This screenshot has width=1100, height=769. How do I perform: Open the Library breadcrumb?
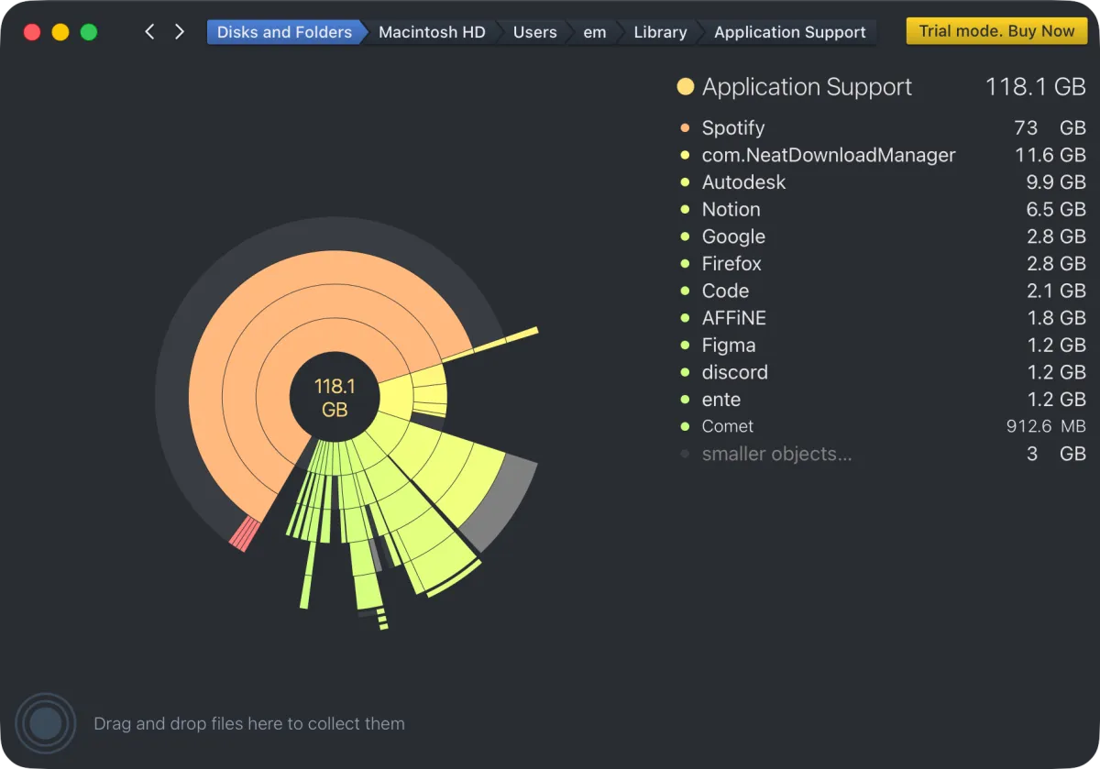click(x=660, y=32)
